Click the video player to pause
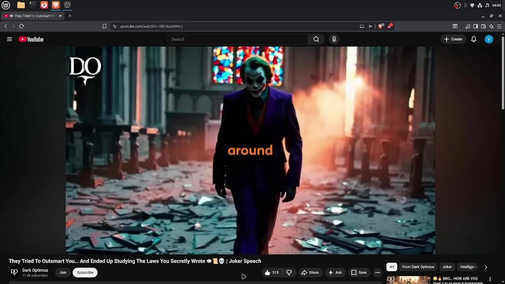The image size is (505, 284). click(250, 150)
